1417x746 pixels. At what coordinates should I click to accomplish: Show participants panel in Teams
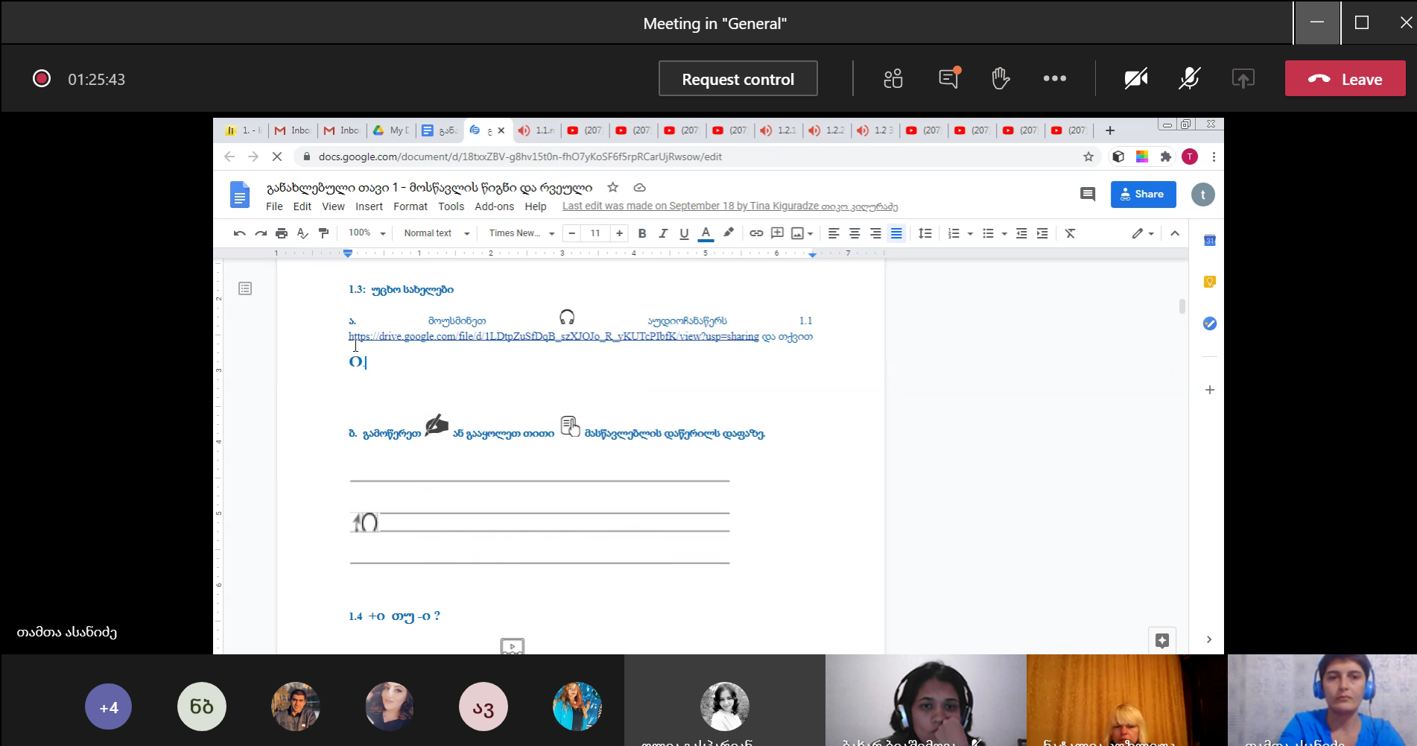tap(893, 78)
